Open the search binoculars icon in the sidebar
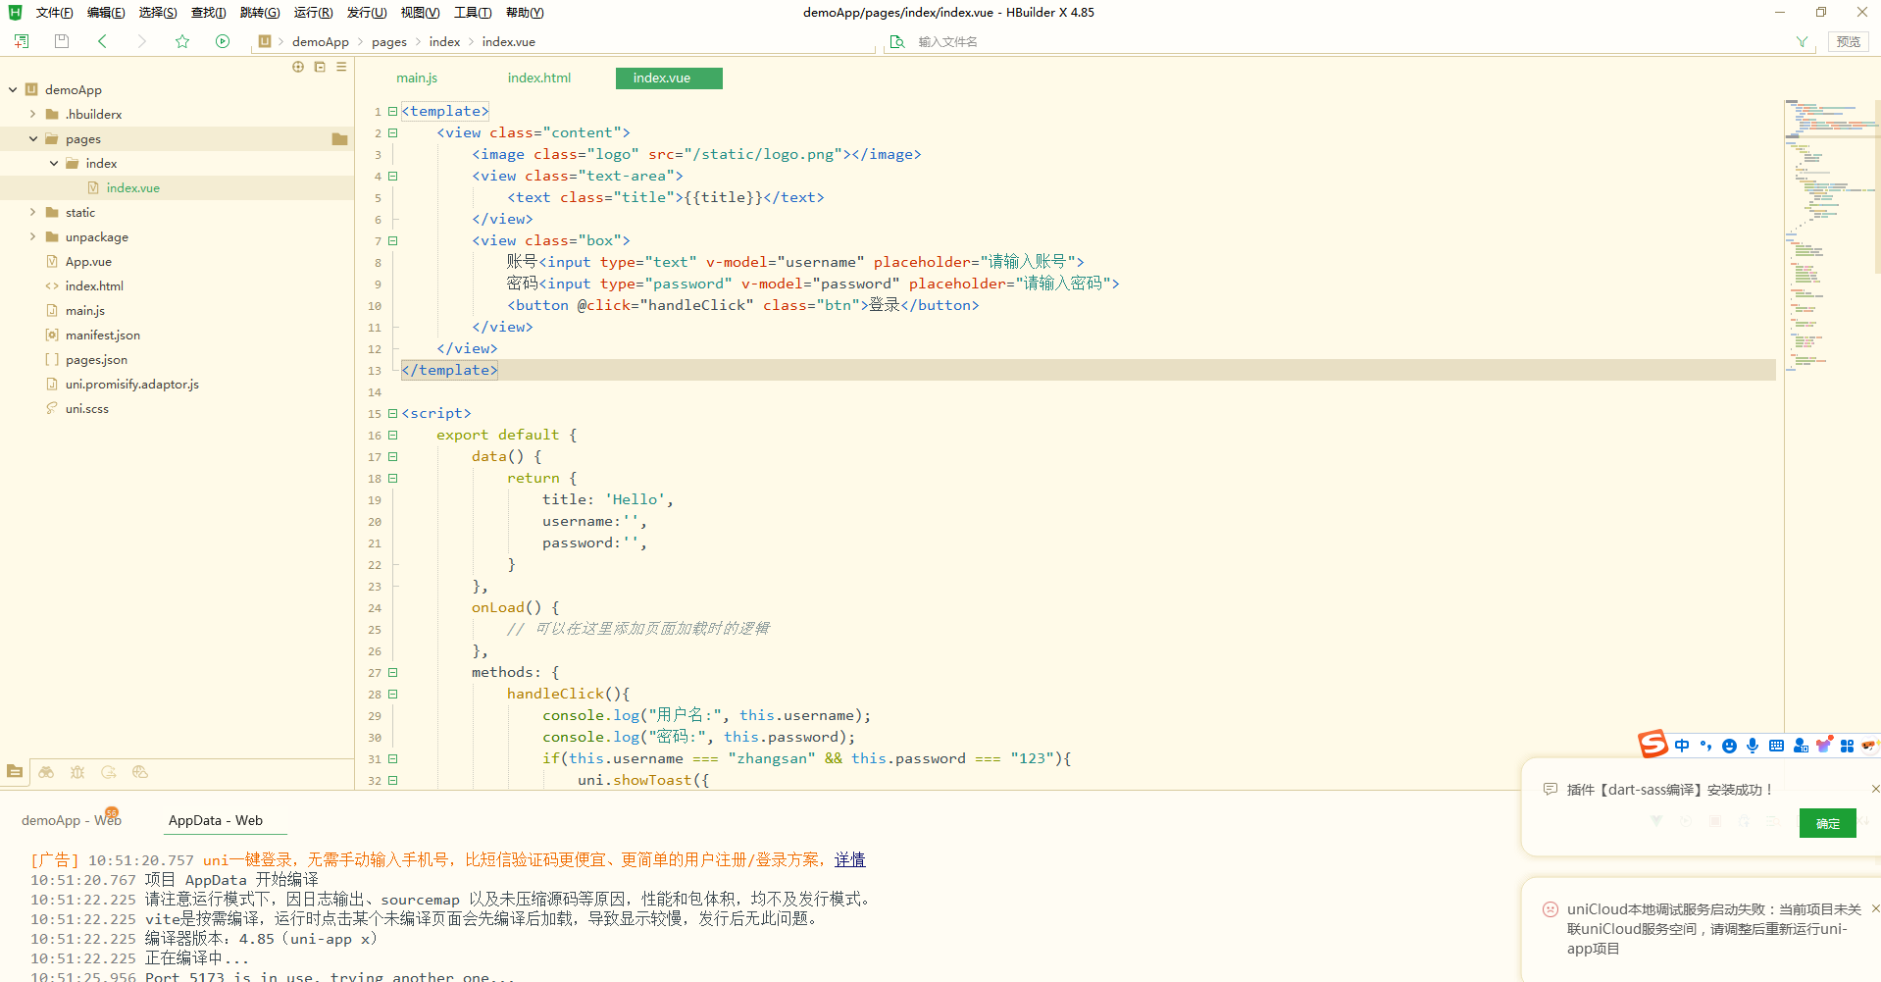 click(x=46, y=772)
